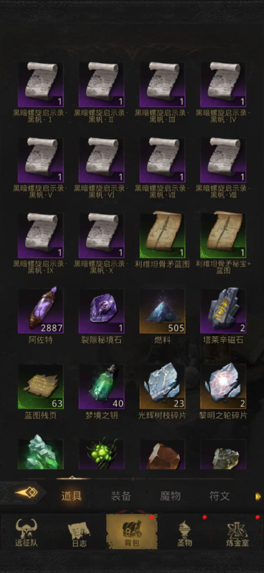Open the 远征队 expedition menu
The image size is (264, 573).
coord(26,532)
